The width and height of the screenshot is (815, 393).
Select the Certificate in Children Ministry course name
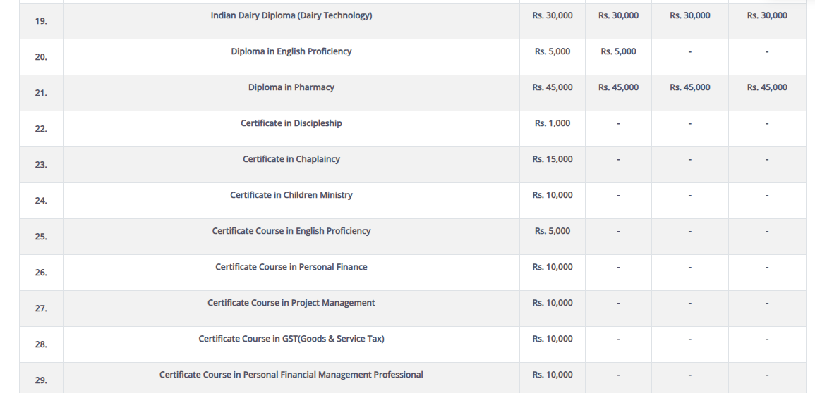click(x=291, y=195)
